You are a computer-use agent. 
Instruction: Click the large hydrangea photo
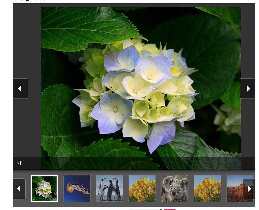pos(140,83)
